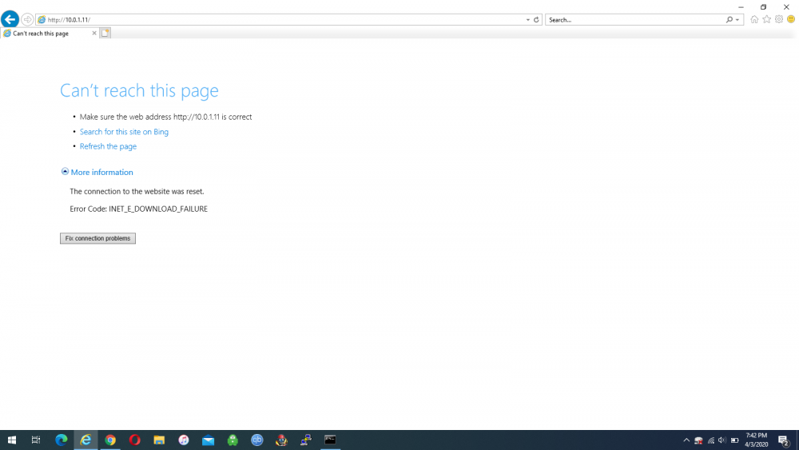The image size is (799, 450).
Task: Open the clock showing 7:42 PM
Action: coord(756,440)
